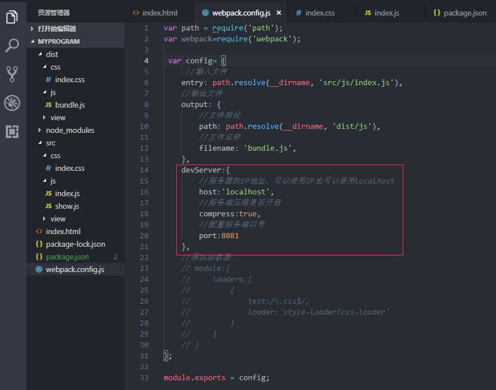Click the JS icon beside bundle.js
This screenshot has width=496, height=390.
click(x=48, y=105)
